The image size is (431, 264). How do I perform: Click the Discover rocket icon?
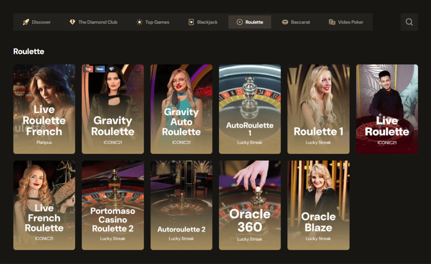click(x=26, y=22)
